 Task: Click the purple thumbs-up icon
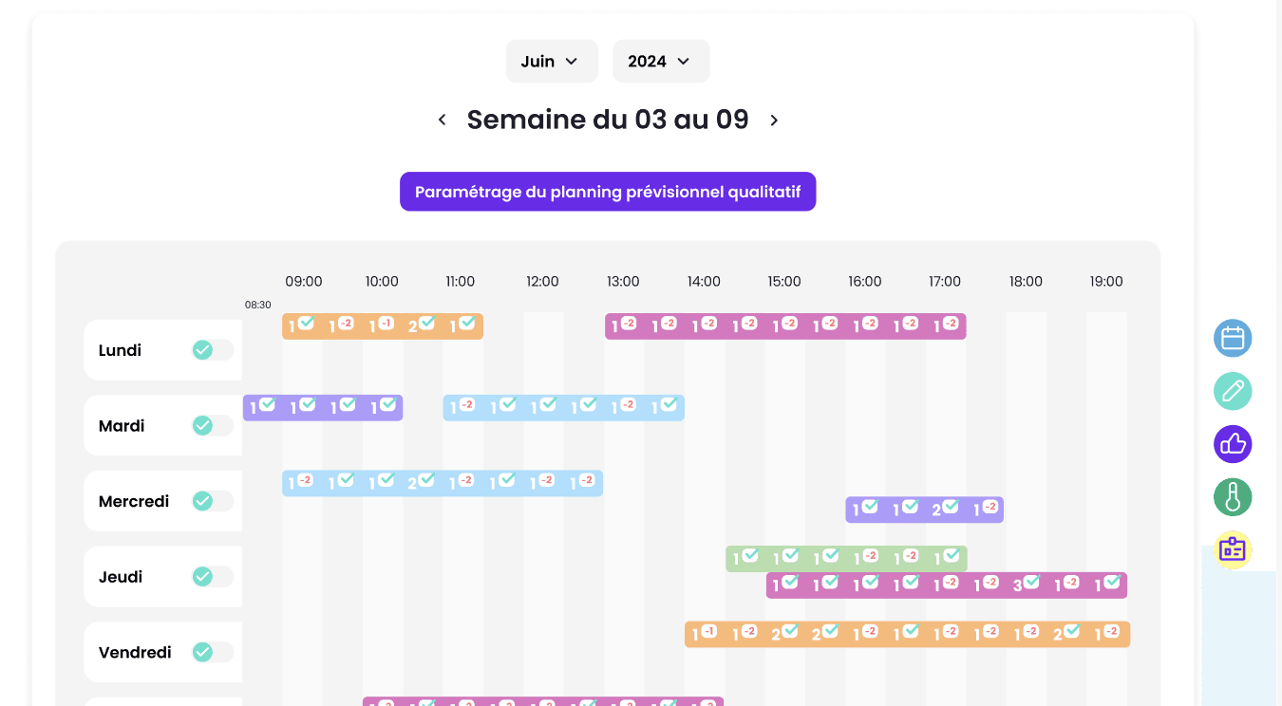1233,444
